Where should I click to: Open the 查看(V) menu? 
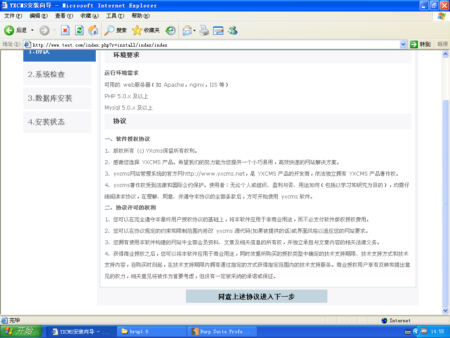pos(64,16)
